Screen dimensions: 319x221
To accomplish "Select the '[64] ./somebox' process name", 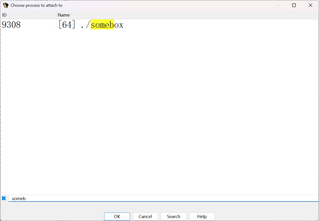I will point(91,25).
